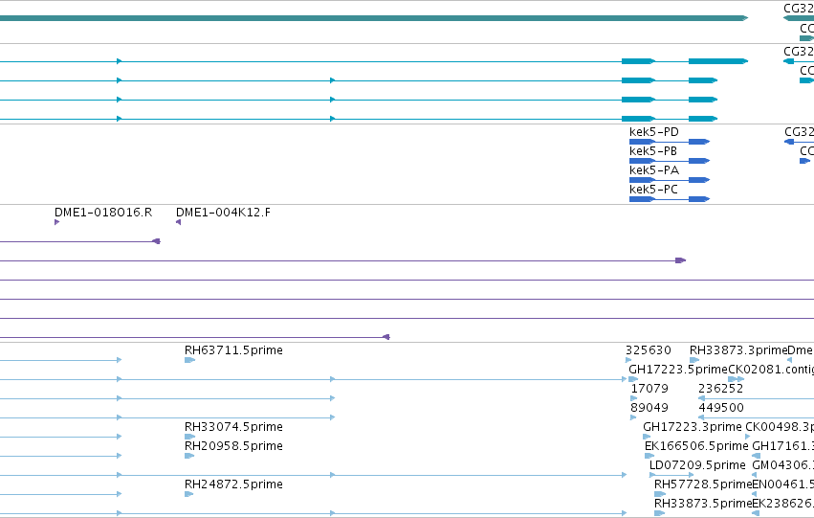Screen dimensions: 814x518
Task: Click the 17079 feature label
Action: (649, 389)
